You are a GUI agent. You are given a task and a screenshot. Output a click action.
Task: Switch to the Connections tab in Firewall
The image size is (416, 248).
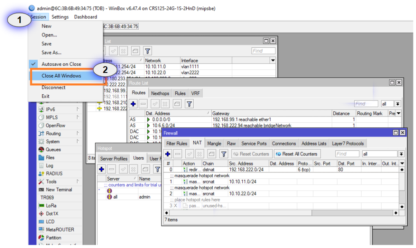pos(283,144)
